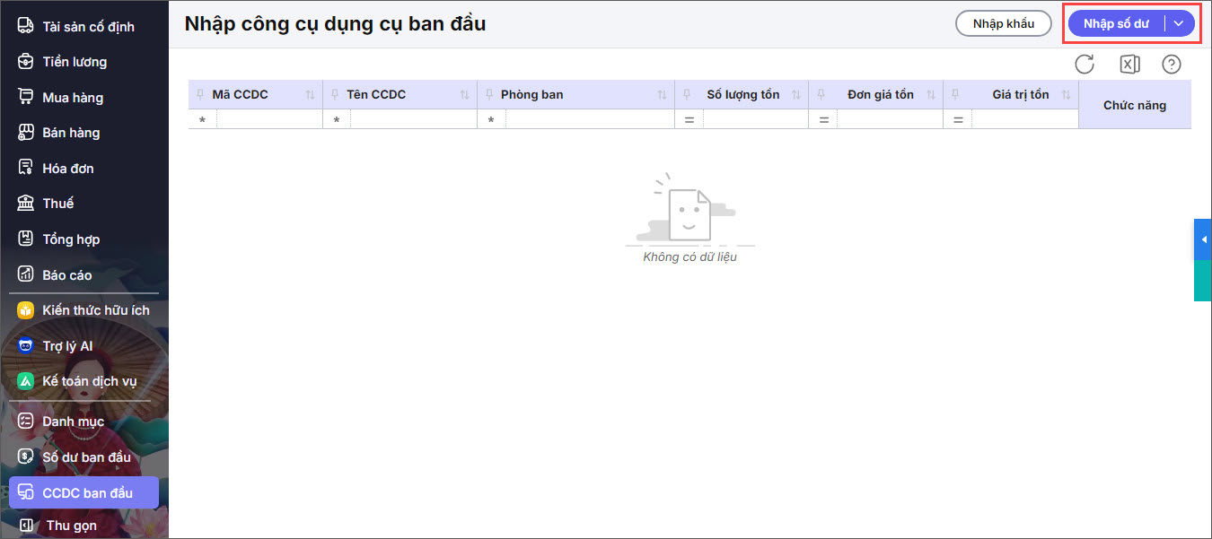
Task: Open Giá trị tồn filter operator equals
Action: point(958,119)
